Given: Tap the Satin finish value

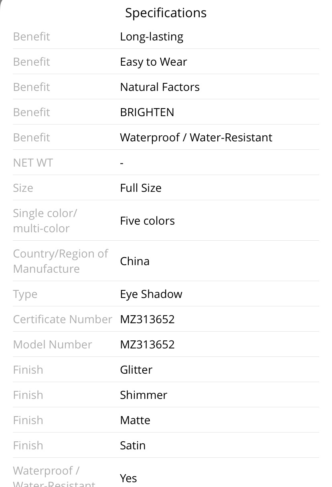Looking at the screenshot, I should pos(133,445).
